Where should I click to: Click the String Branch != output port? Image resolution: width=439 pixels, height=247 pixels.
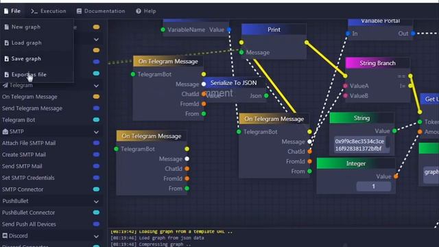tap(410, 86)
